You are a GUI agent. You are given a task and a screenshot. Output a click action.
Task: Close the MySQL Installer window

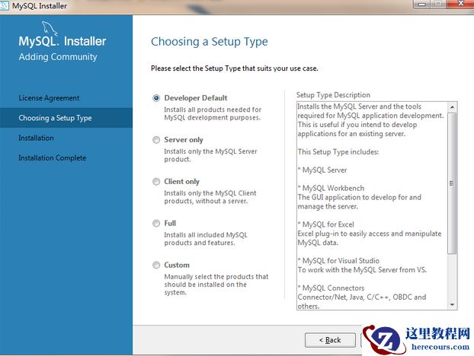pos(461,4)
